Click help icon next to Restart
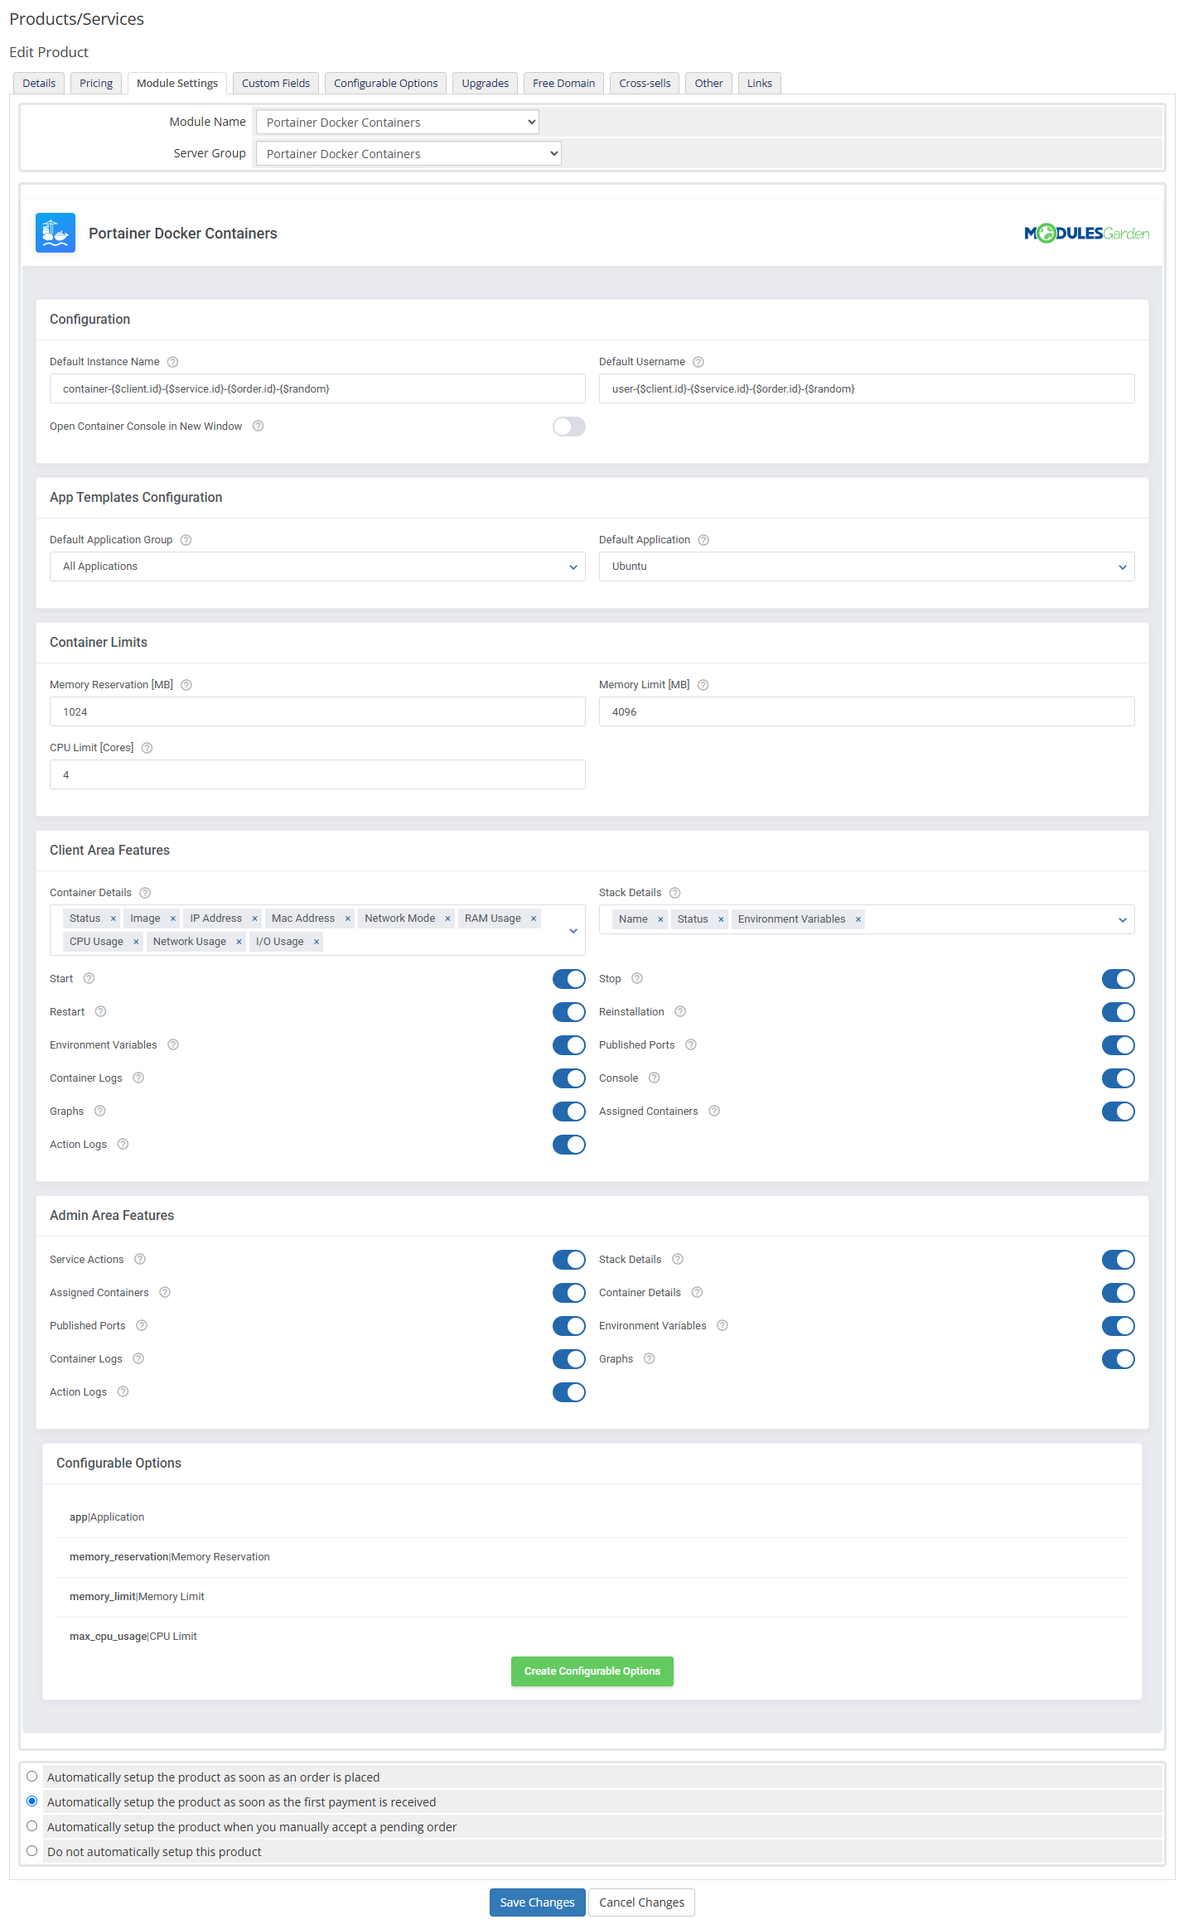 100,1011
